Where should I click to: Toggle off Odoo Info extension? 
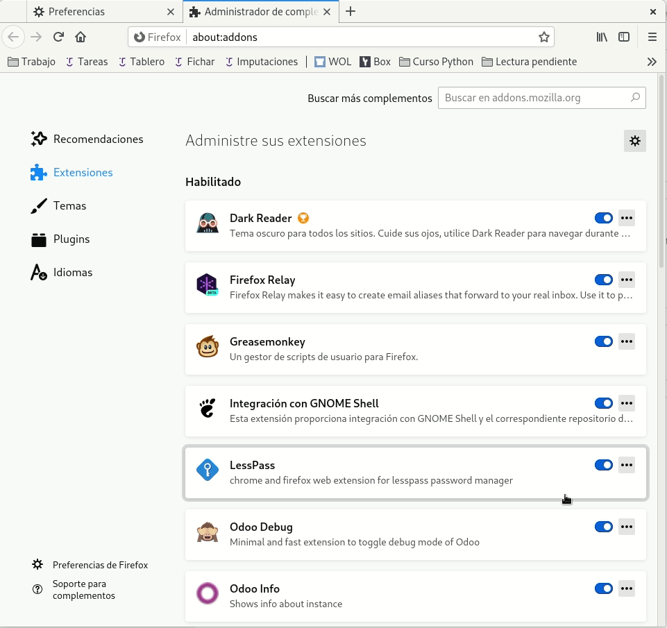[x=603, y=588]
